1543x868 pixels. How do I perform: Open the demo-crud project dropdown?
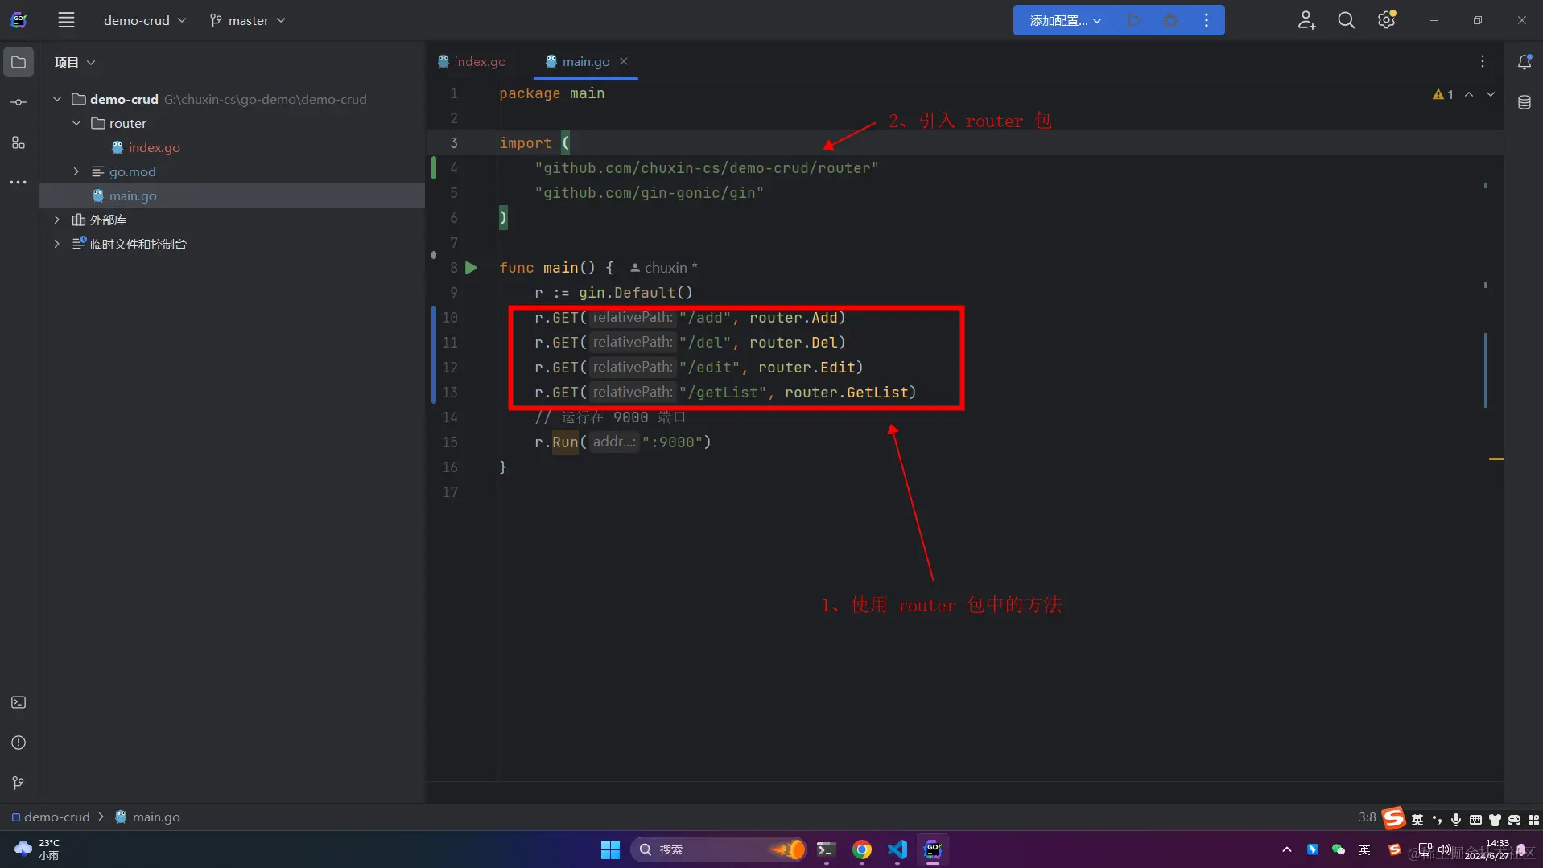click(144, 20)
